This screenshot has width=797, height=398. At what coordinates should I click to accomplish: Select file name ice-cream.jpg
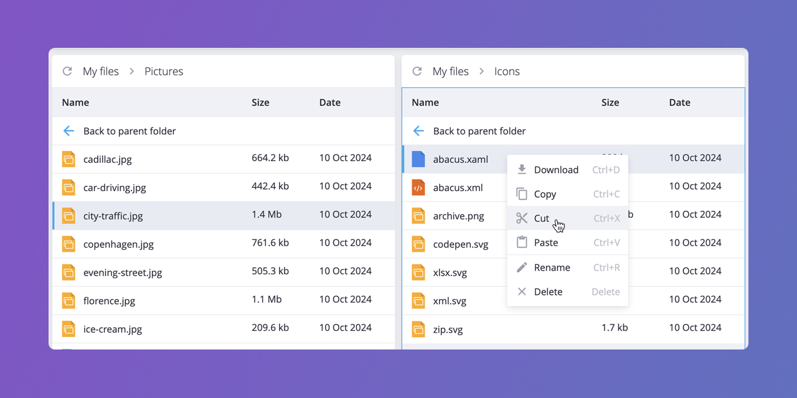pos(113,329)
